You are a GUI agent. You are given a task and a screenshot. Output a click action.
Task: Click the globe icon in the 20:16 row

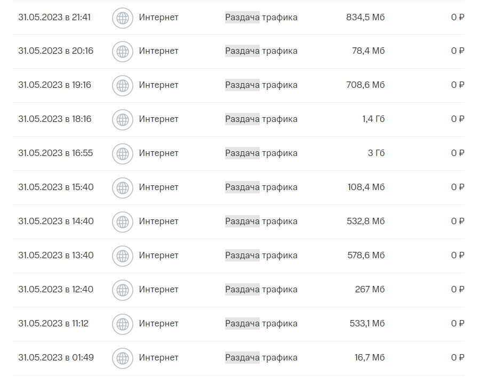[123, 52]
